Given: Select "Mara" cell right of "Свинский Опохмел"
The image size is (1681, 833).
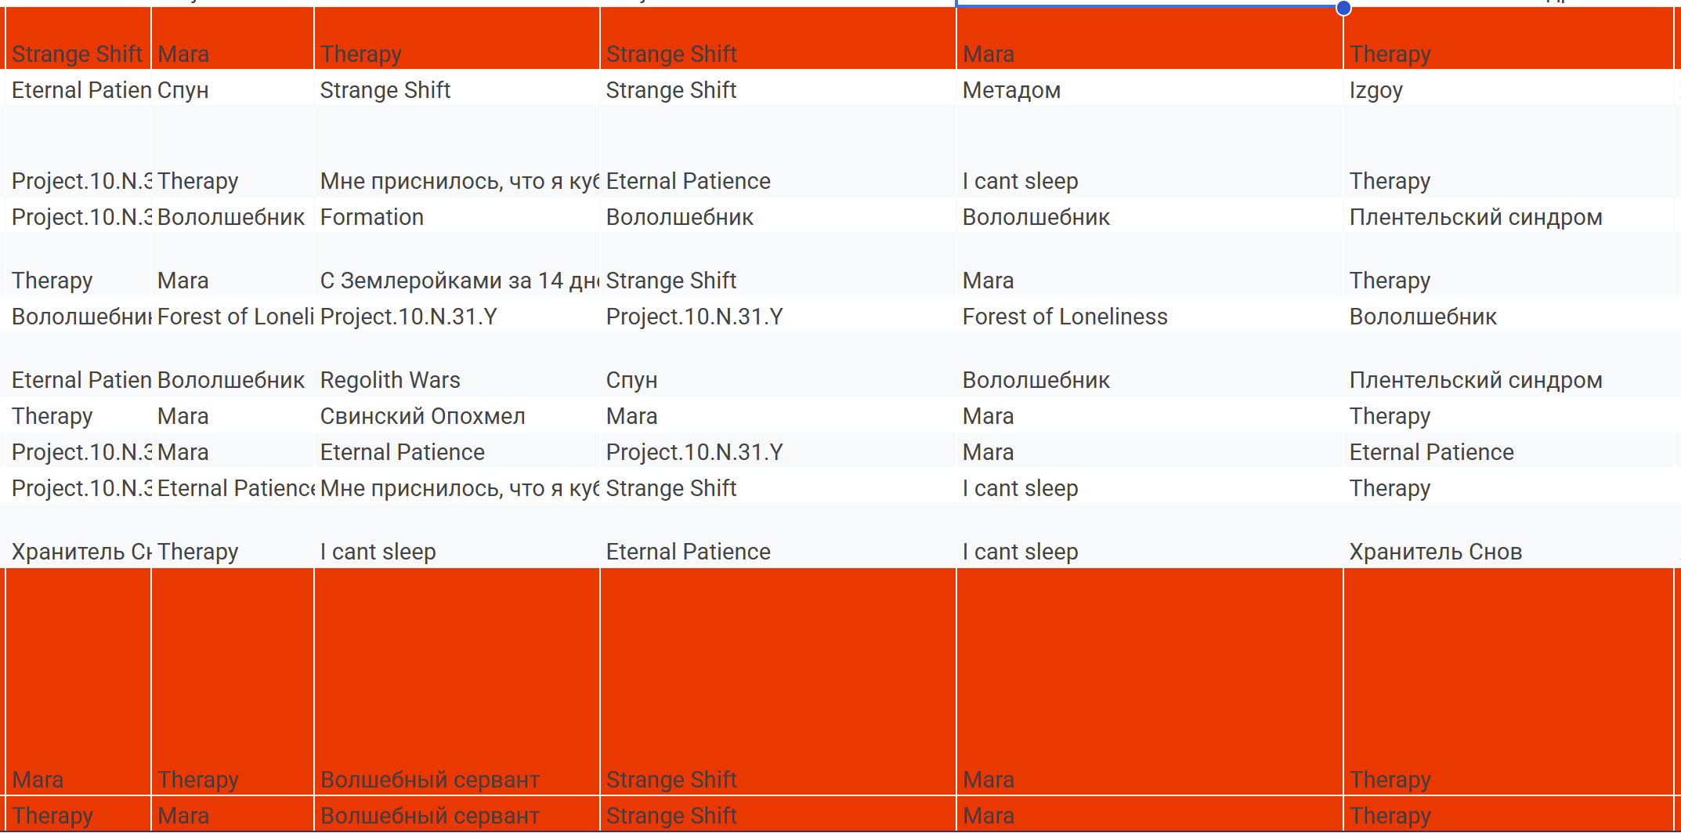Looking at the screenshot, I should click(x=631, y=416).
